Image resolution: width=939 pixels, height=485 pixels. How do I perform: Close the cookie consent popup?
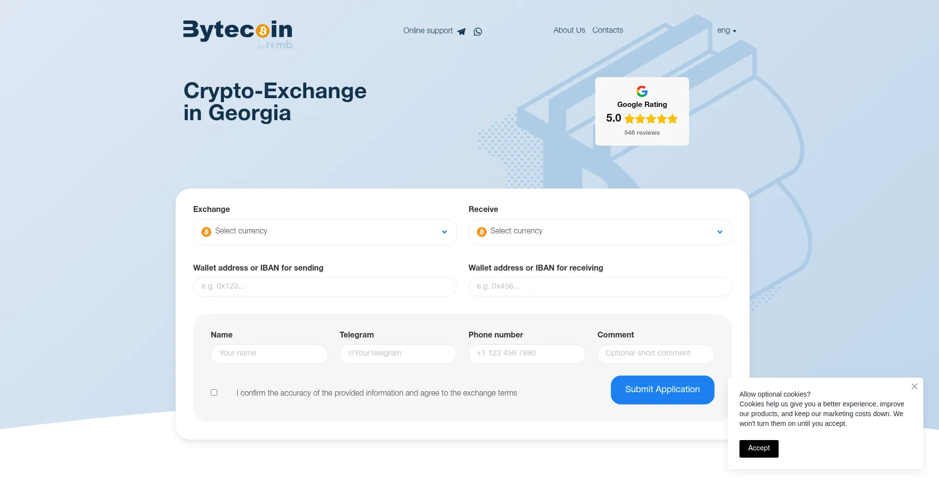[914, 386]
